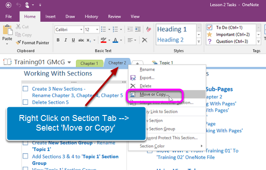Tick the 'Delete Section 5' checkbox
The image size is (266, 170).
pyautogui.click(x=25, y=102)
